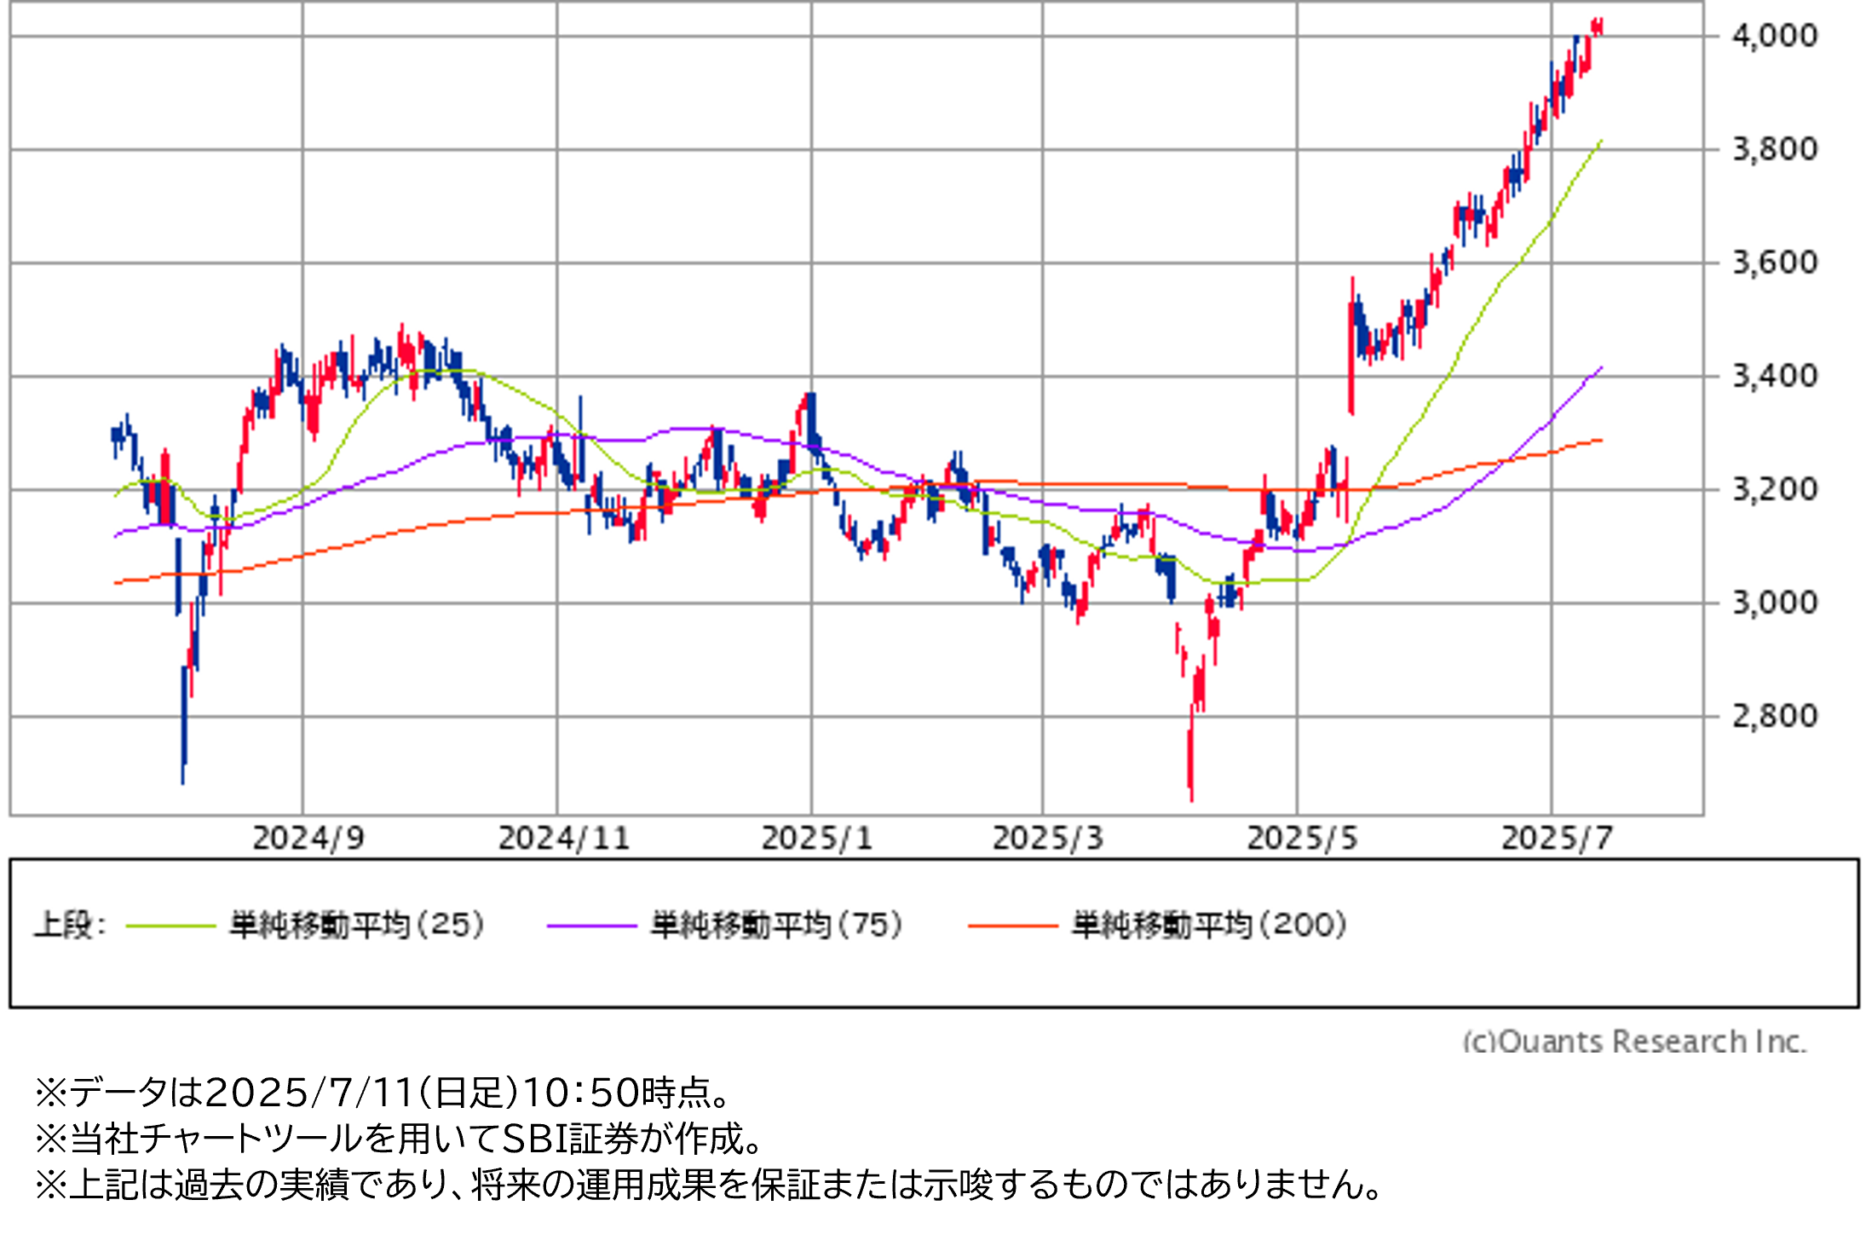
Task: Click the 2024/9 date axis label
Action: [x=308, y=839]
